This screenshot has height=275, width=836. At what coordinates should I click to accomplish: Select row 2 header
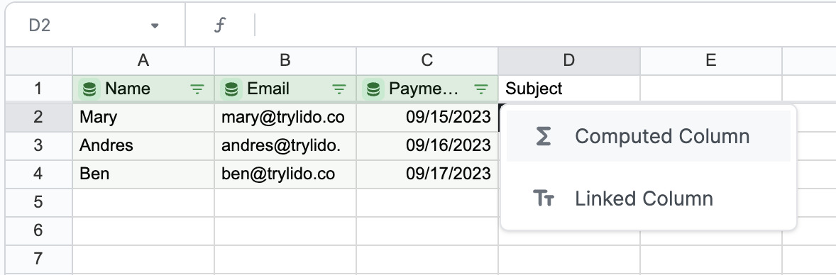[38, 117]
